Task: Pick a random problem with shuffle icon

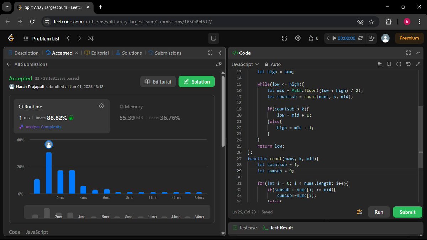Action: (x=91, y=38)
